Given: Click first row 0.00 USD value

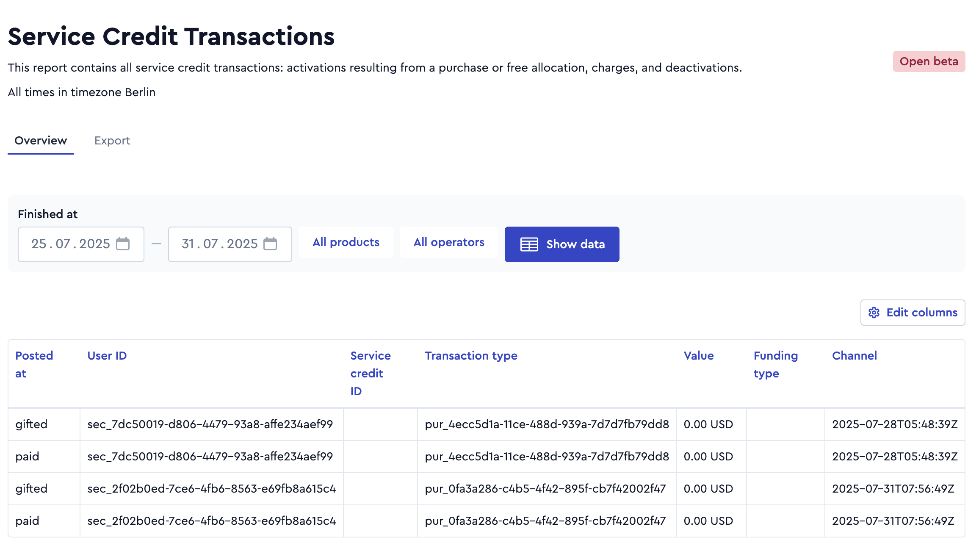Looking at the screenshot, I should [708, 424].
